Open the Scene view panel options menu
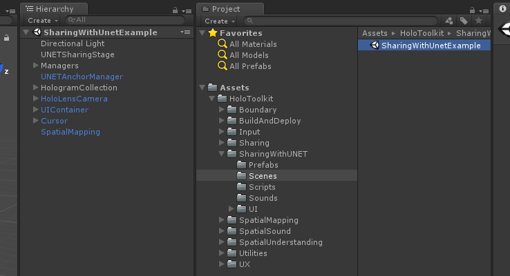 click(11, 11)
